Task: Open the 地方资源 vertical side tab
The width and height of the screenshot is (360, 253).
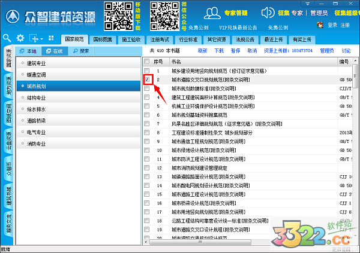Action: [9, 86]
